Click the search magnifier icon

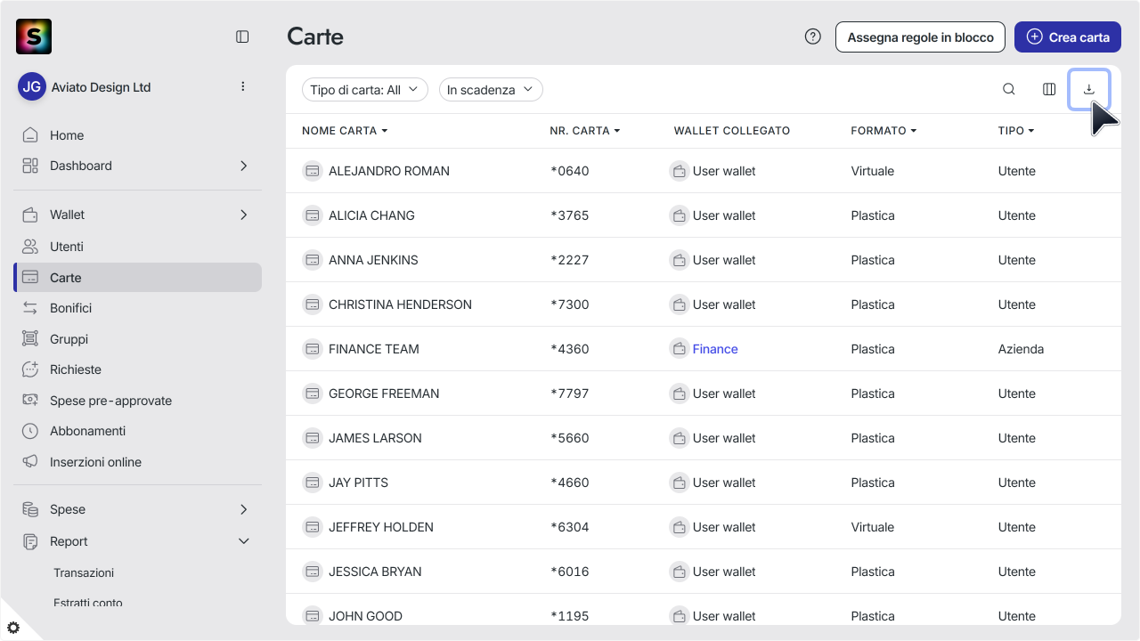[1009, 89]
